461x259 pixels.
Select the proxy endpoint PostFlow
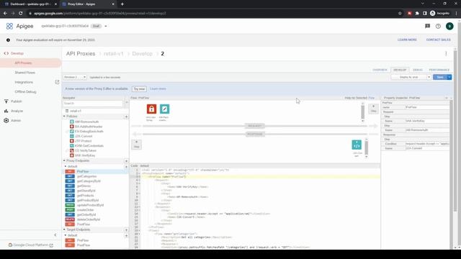click(84, 224)
